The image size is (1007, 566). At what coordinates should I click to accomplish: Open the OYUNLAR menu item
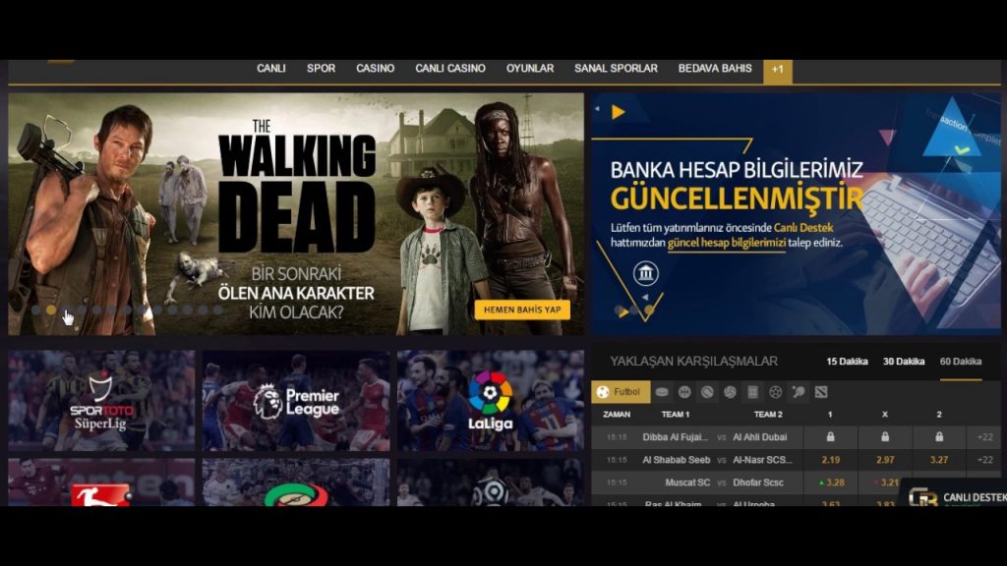coord(530,68)
